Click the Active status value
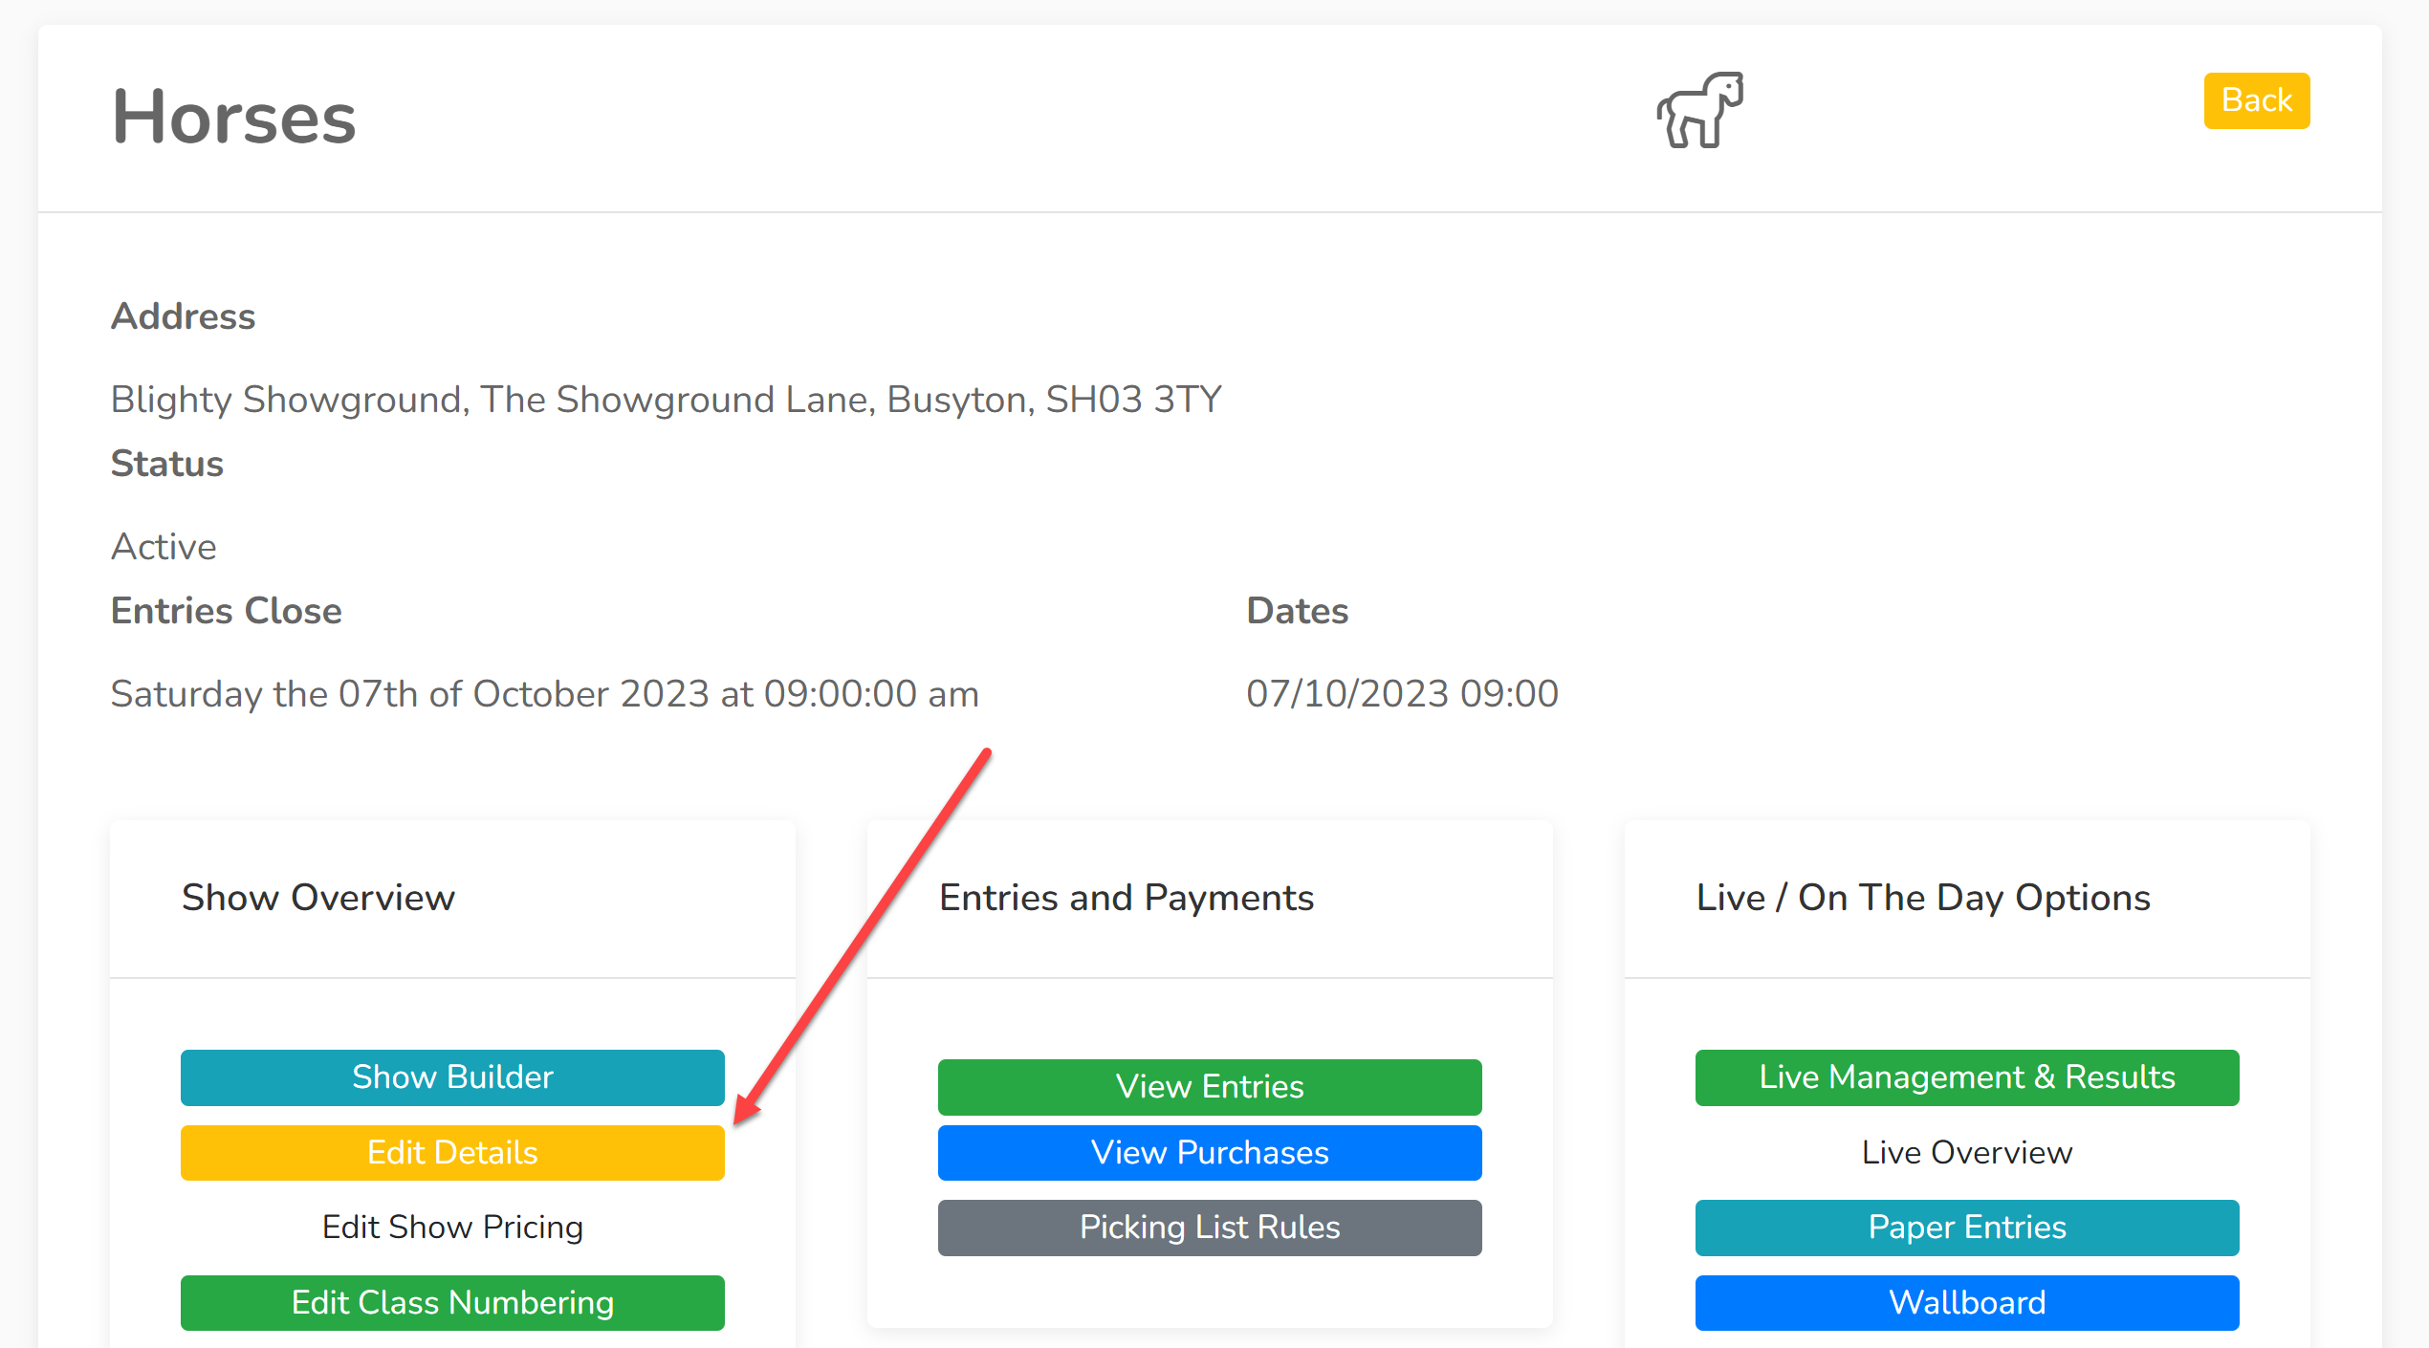This screenshot has height=1348, width=2429. coord(164,547)
